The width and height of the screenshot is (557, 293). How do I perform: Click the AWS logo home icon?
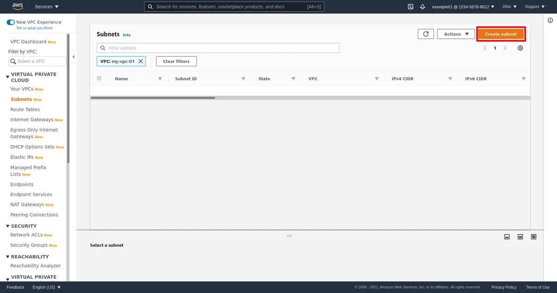[x=18, y=6]
